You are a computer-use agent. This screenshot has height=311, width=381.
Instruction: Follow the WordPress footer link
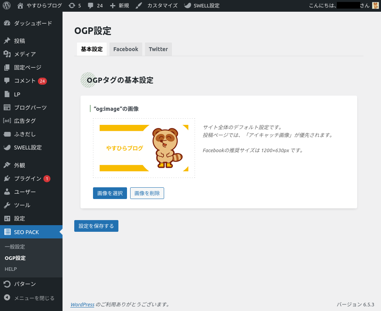tap(82, 304)
